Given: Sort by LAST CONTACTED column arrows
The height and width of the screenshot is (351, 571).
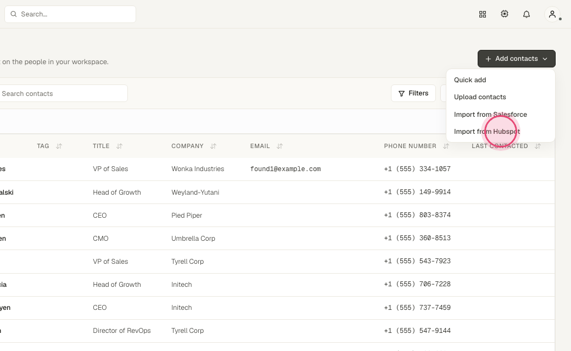Looking at the screenshot, I should 538,146.
